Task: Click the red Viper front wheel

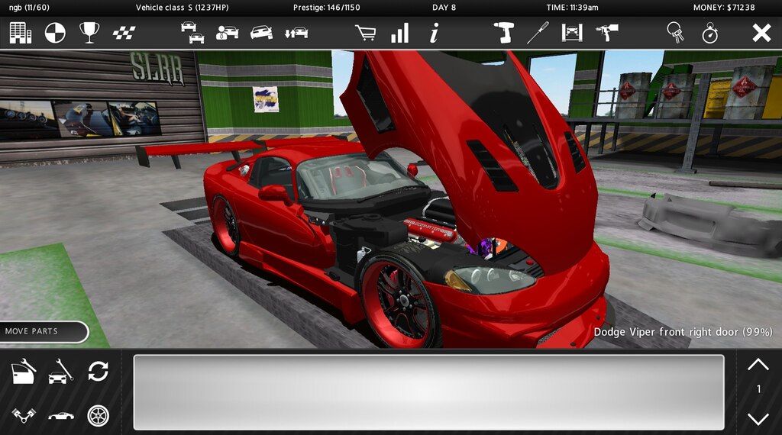Action: click(402, 301)
